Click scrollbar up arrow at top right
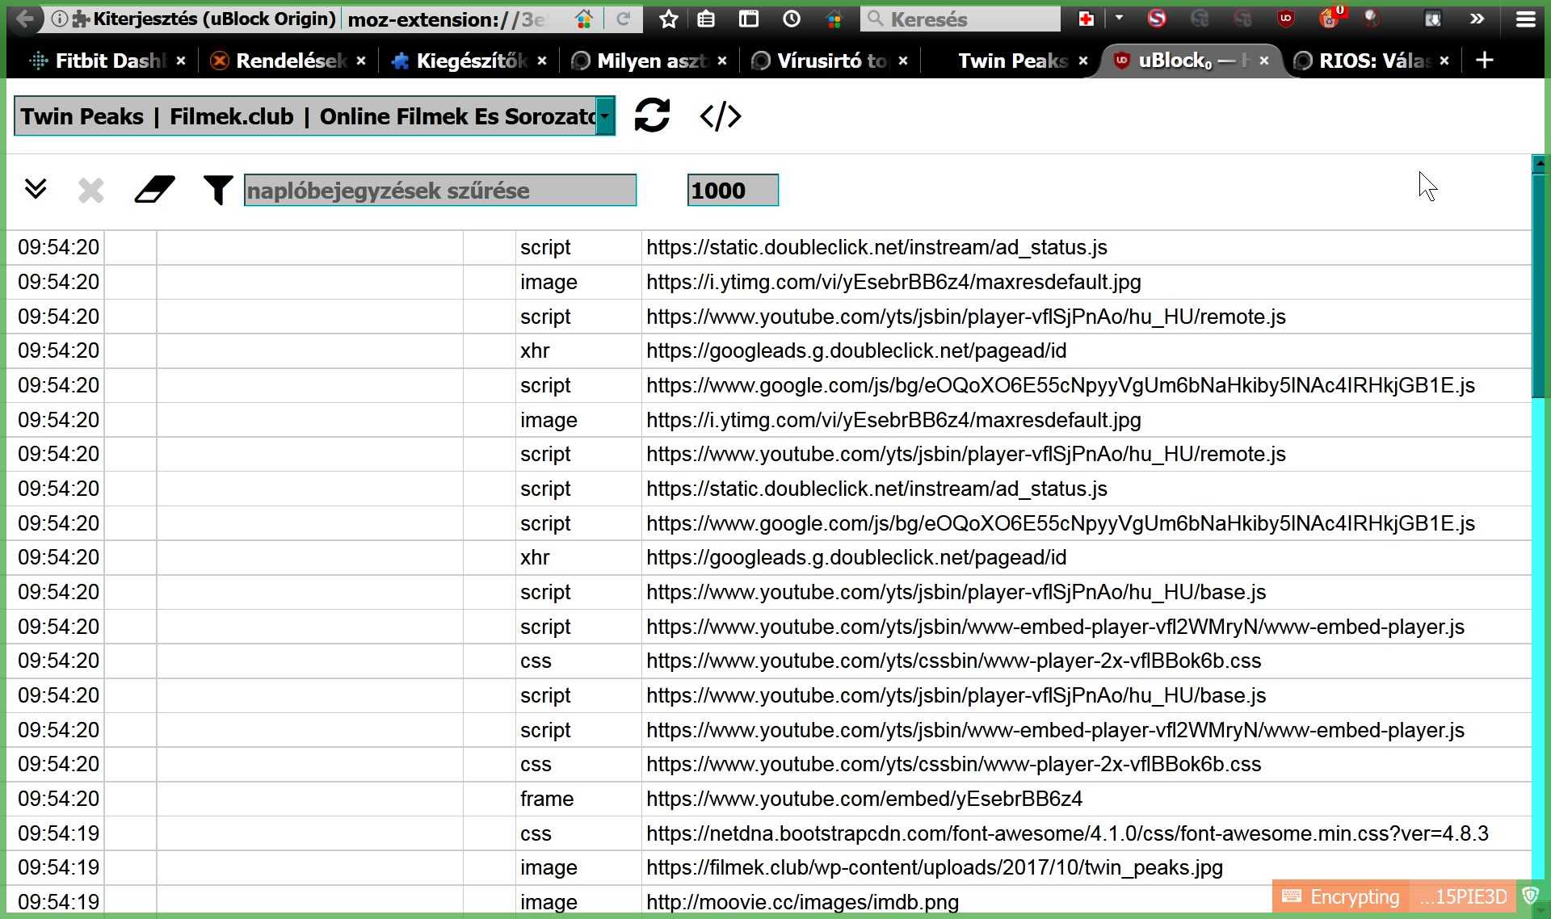This screenshot has width=1551, height=919. click(x=1539, y=162)
